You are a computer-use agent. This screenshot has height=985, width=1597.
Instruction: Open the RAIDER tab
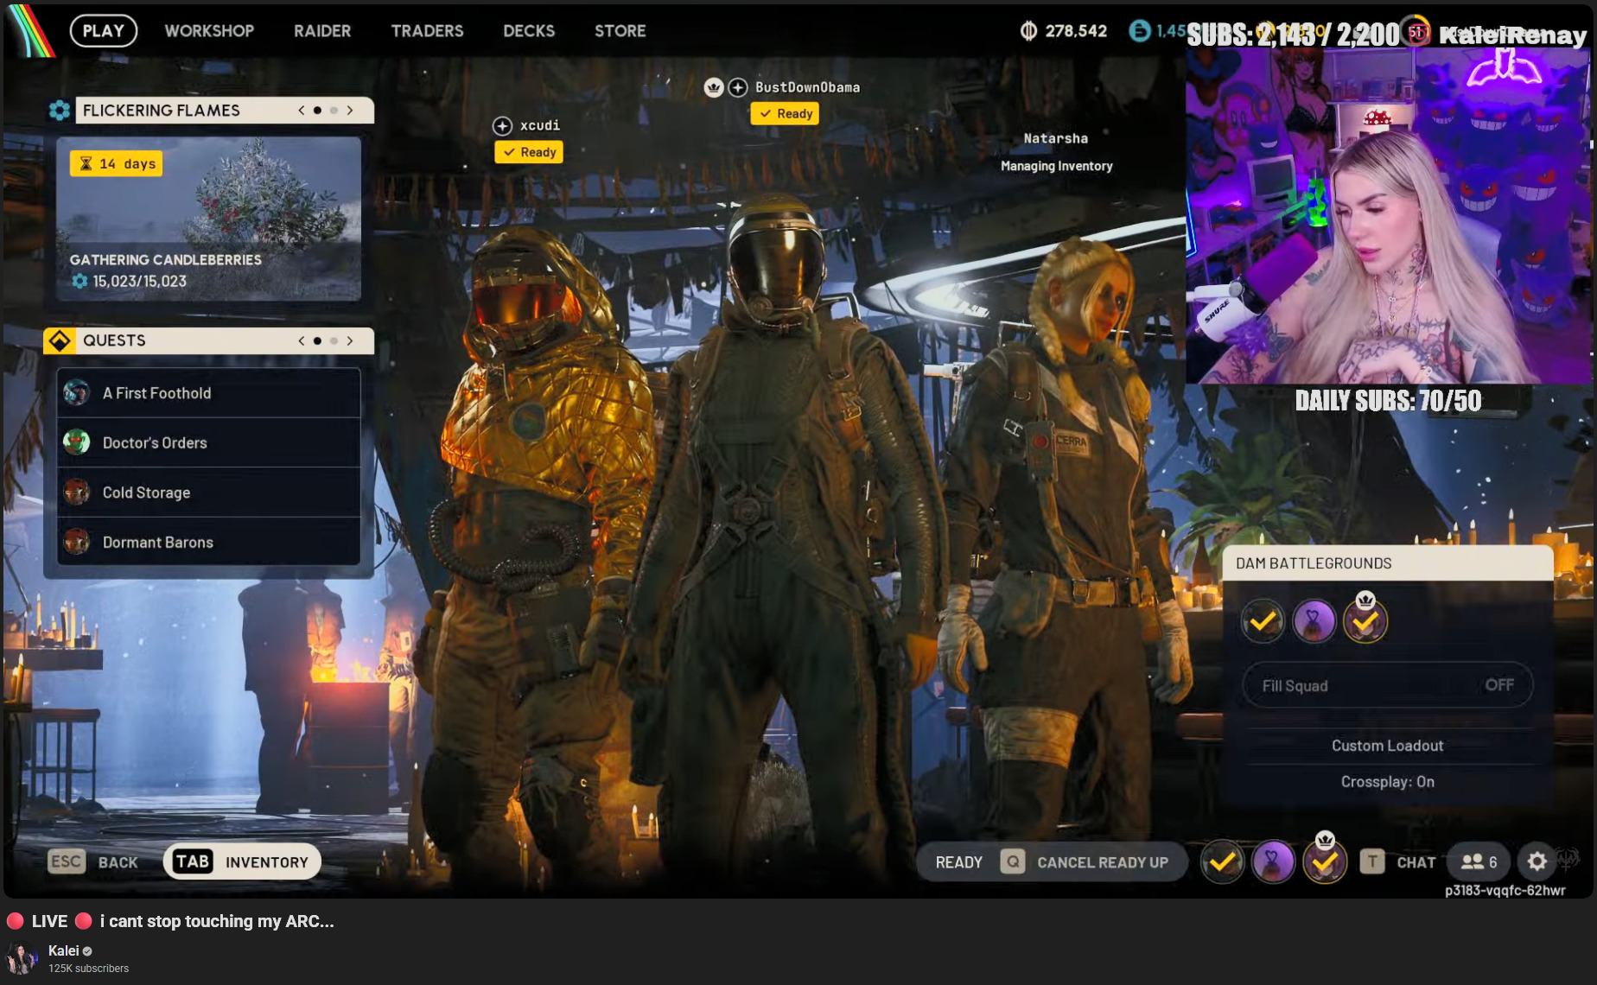click(x=322, y=31)
